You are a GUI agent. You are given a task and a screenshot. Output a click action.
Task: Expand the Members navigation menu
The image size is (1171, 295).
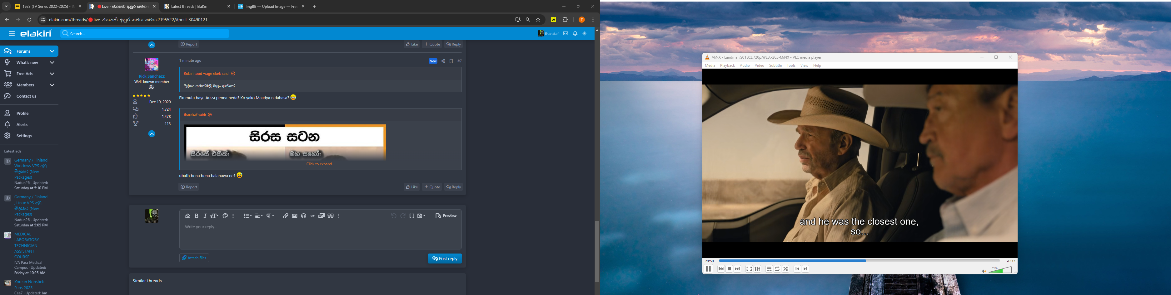tap(52, 85)
